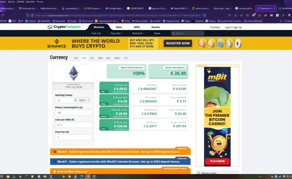Image resolution: width=292 pixels, height=179 pixels.
Task: Open the Pocket icon in toolbar
Action: click(x=229, y=15)
